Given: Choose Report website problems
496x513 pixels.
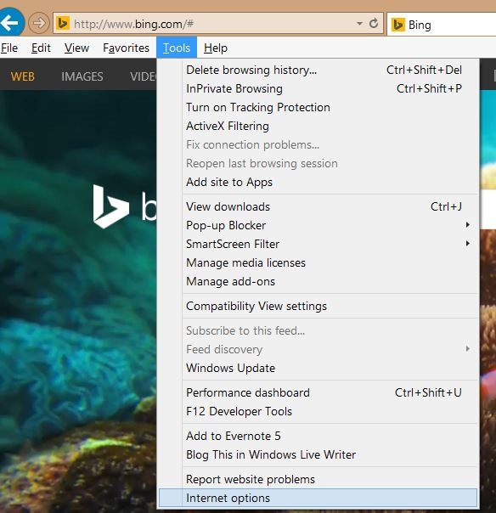Looking at the screenshot, I should pos(318,479).
